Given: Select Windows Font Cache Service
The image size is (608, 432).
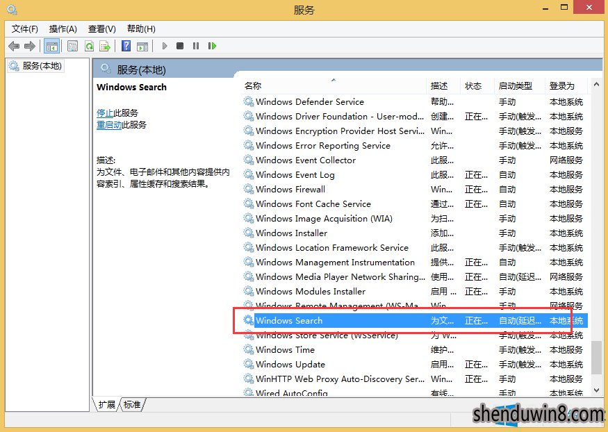Looking at the screenshot, I should 415,203.
